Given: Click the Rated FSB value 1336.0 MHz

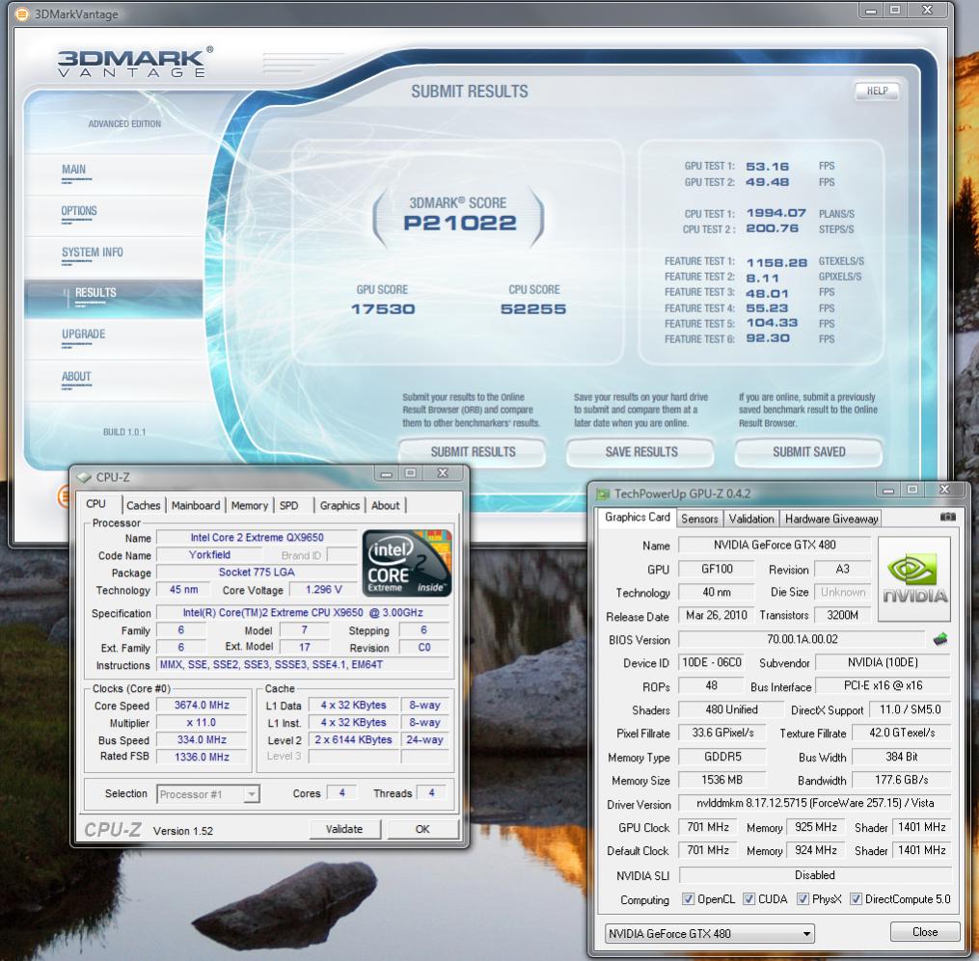Looking at the screenshot, I should pyautogui.click(x=202, y=757).
